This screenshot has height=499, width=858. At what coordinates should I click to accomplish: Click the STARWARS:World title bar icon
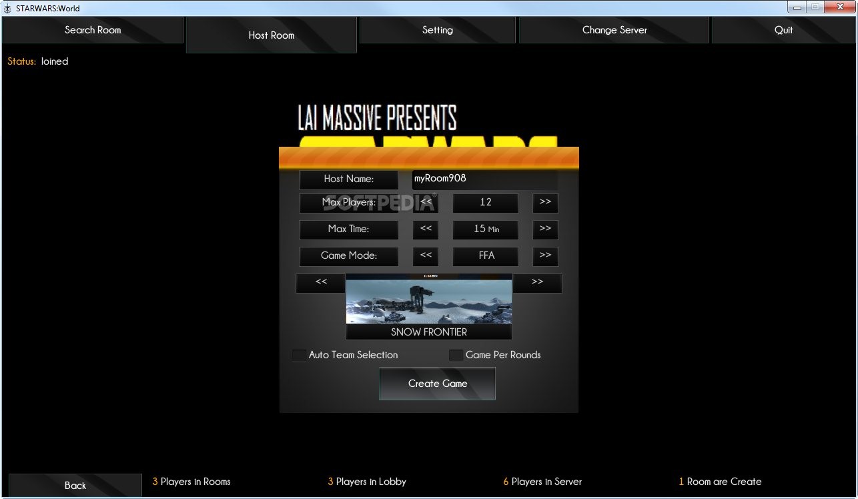pyautogui.click(x=8, y=8)
